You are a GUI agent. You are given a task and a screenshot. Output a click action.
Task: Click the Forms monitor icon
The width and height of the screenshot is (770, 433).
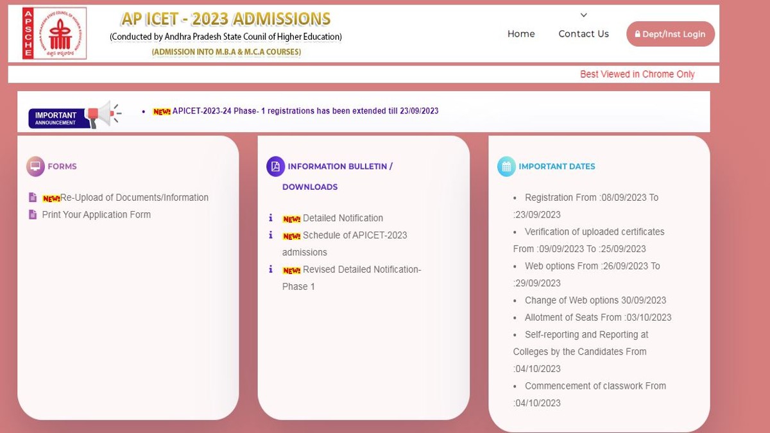point(35,167)
